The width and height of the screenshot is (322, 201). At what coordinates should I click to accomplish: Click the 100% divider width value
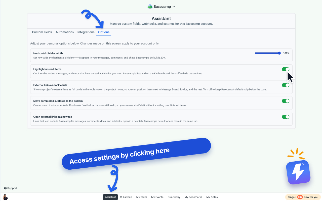click(286, 53)
